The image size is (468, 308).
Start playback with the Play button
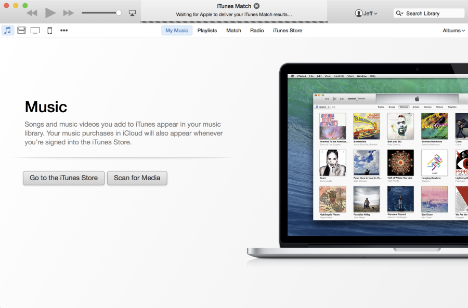[50, 13]
